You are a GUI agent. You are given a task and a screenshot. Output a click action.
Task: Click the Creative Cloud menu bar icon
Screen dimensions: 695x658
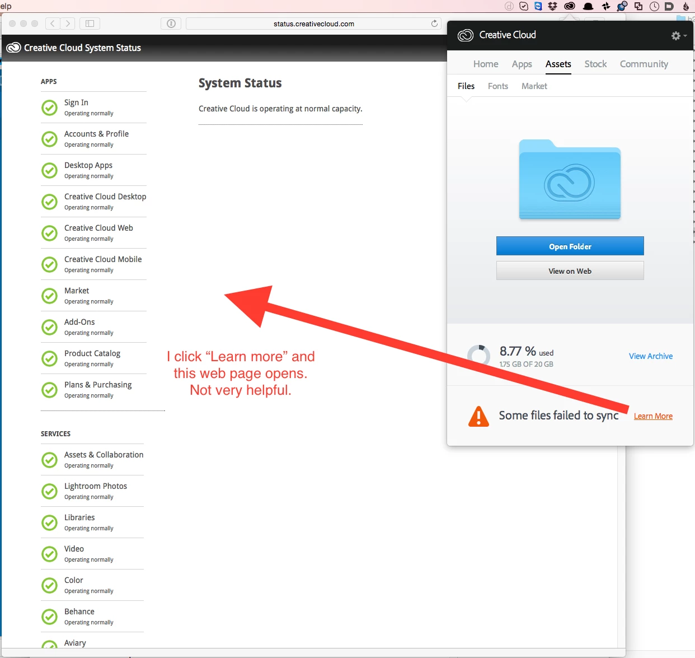click(x=570, y=6)
